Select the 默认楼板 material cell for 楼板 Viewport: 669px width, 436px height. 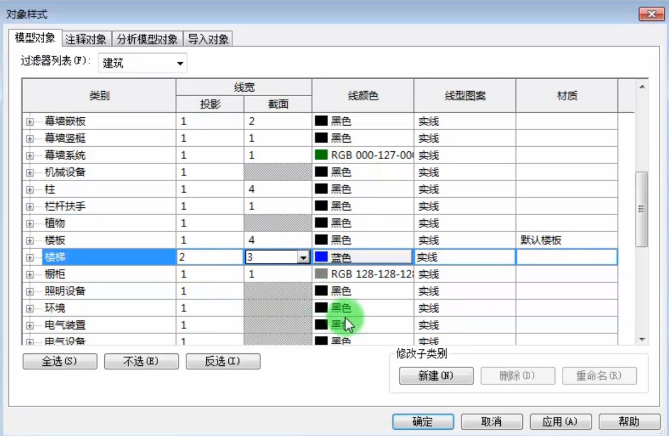click(566, 240)
